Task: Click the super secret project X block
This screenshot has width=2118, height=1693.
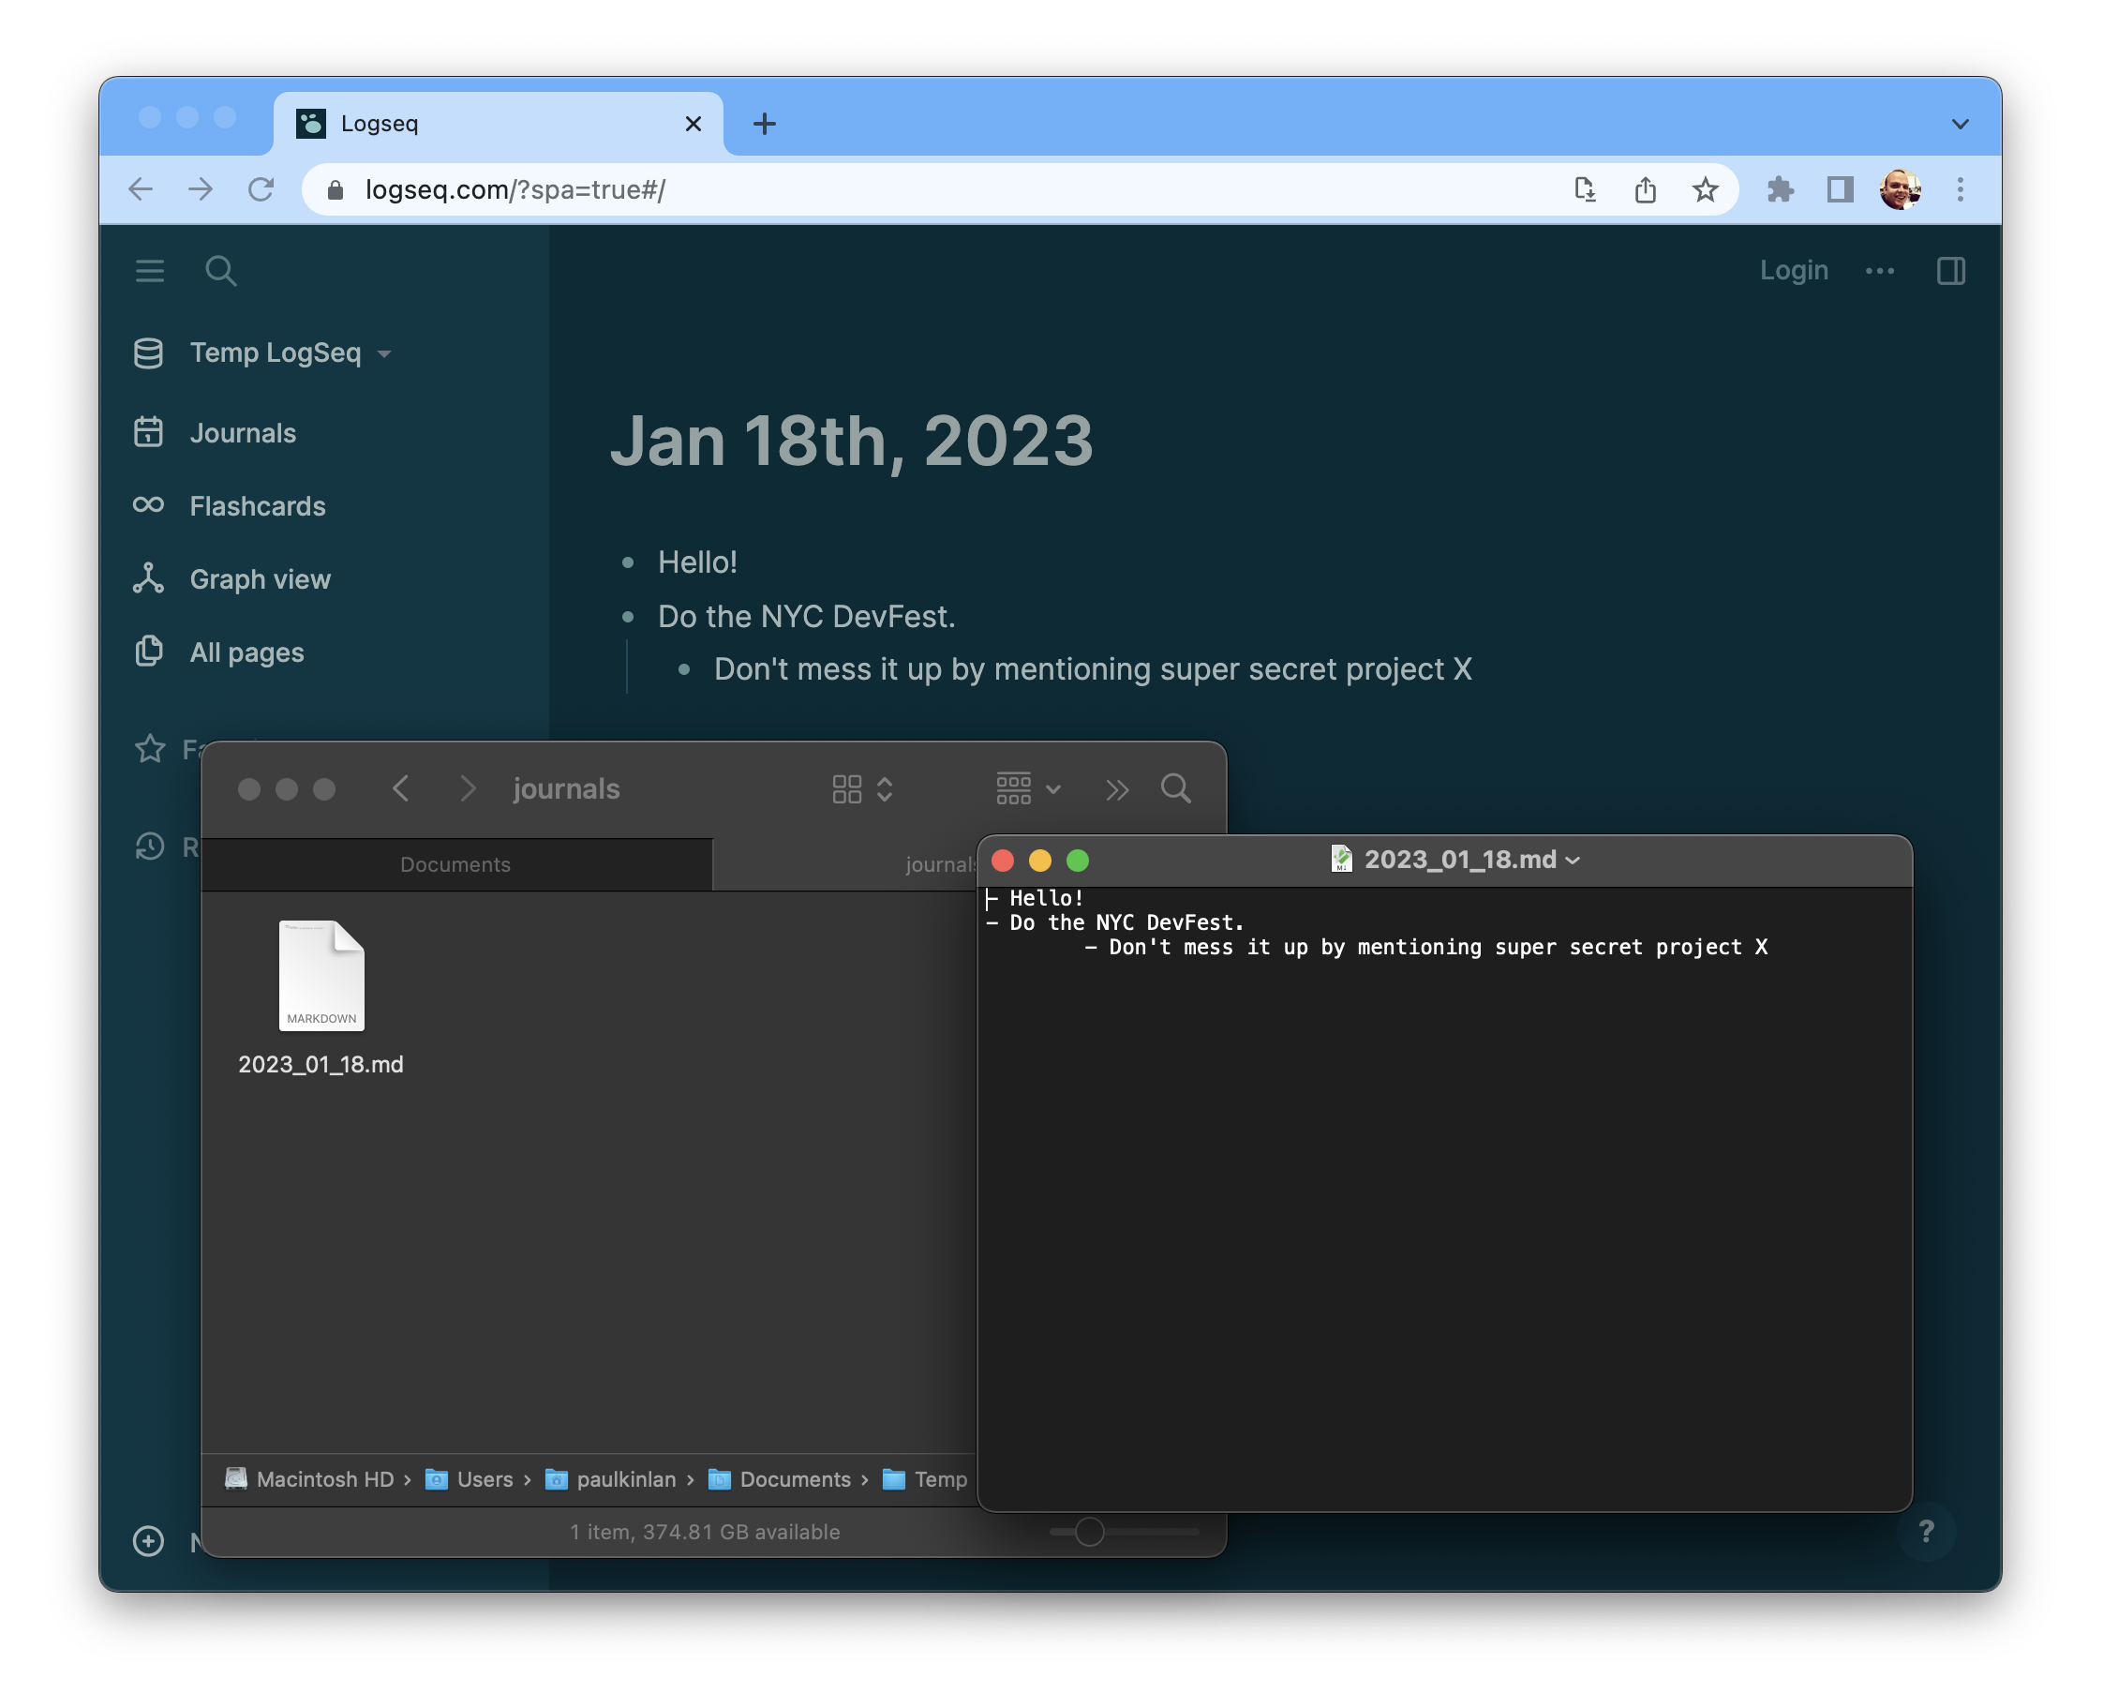Action: coord(1093,669)
